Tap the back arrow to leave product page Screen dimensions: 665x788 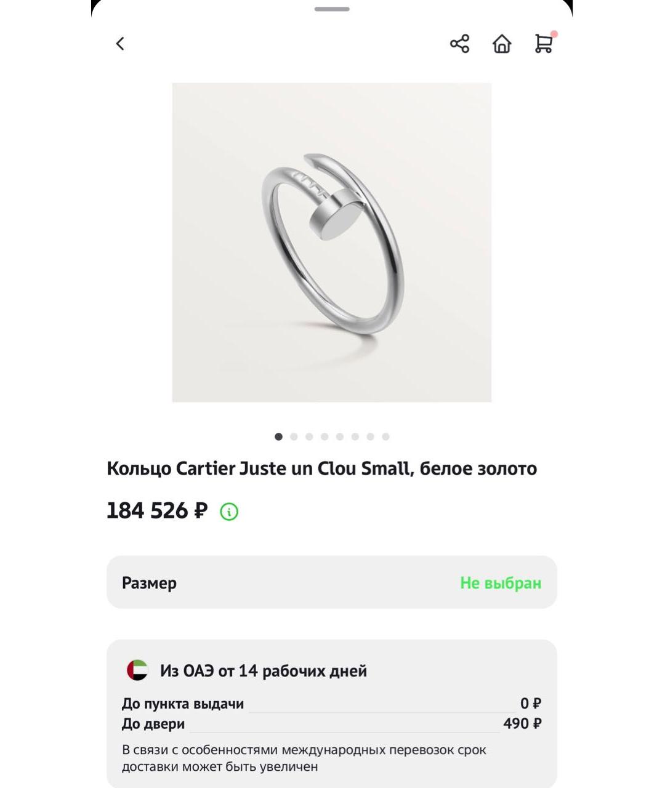[121, 44]
